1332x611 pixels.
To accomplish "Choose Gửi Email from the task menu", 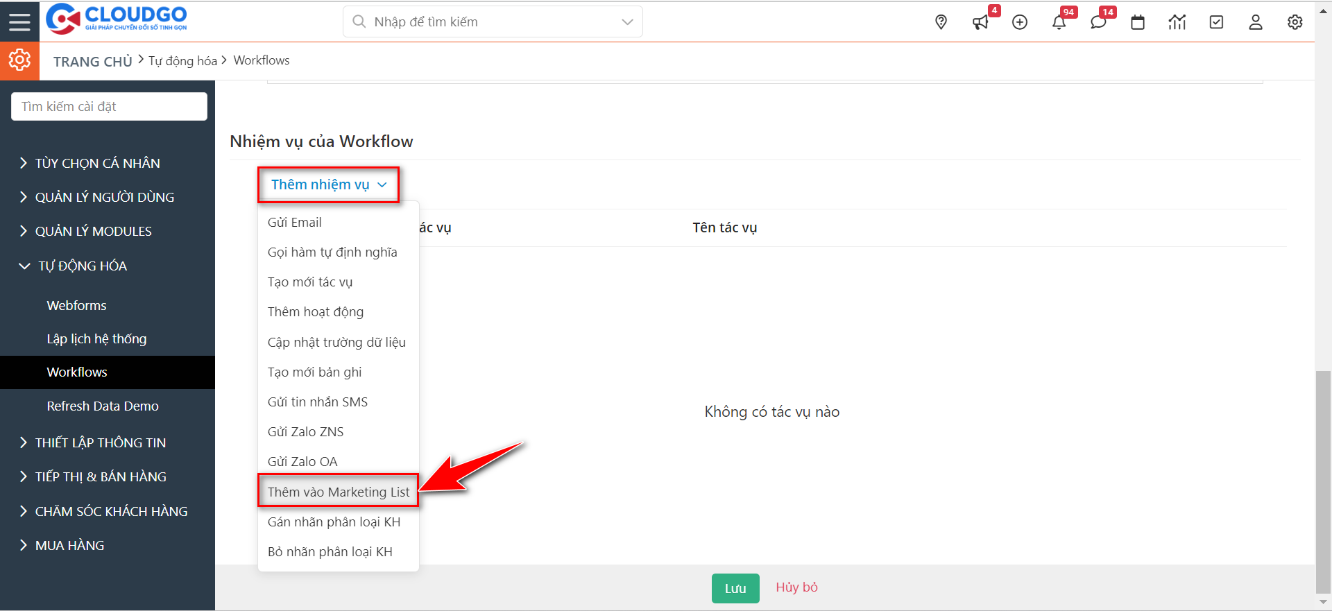I will pyautogui.click(x=295, y=222).
